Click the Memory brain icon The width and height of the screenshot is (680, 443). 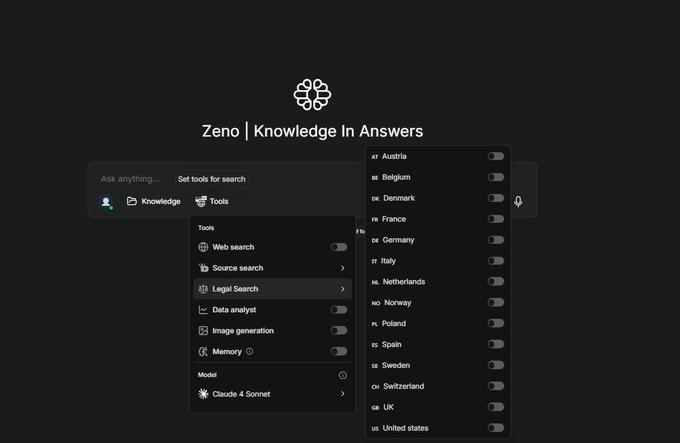pyautogui.click(x=203, y=352)
